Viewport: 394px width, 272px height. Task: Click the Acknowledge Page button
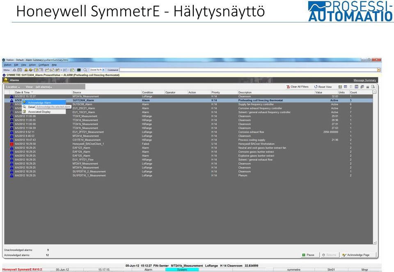coord(359,255)
